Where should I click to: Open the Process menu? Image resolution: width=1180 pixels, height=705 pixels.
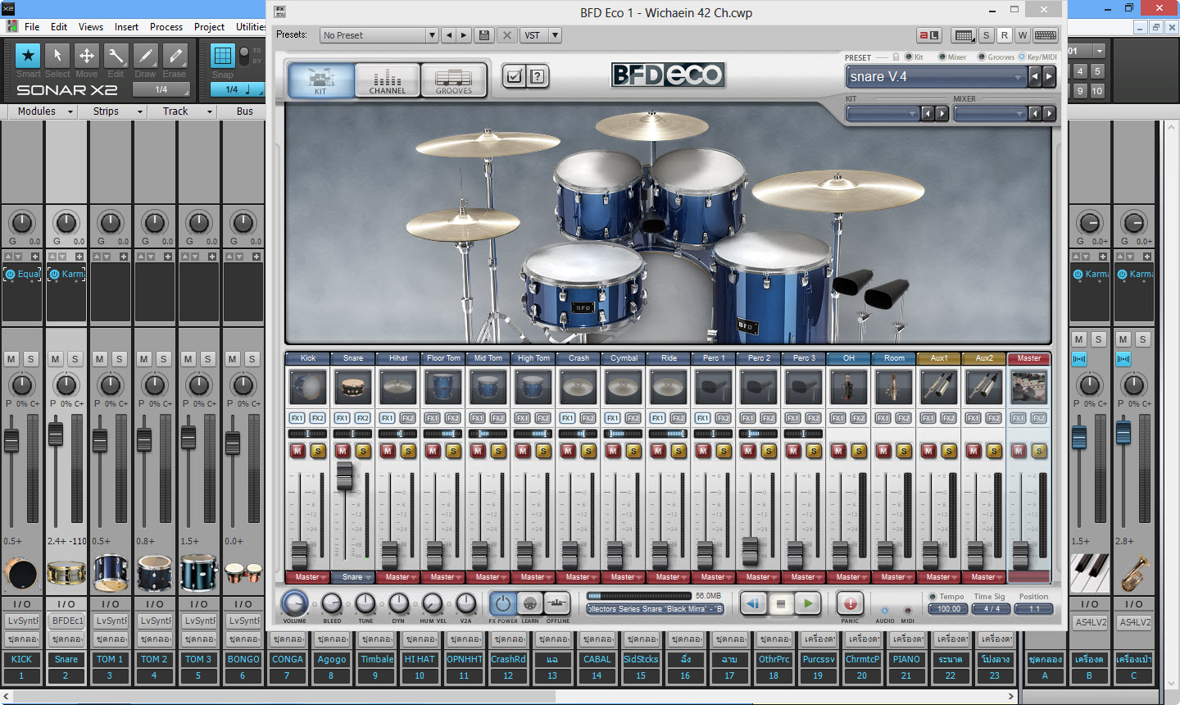166,27
